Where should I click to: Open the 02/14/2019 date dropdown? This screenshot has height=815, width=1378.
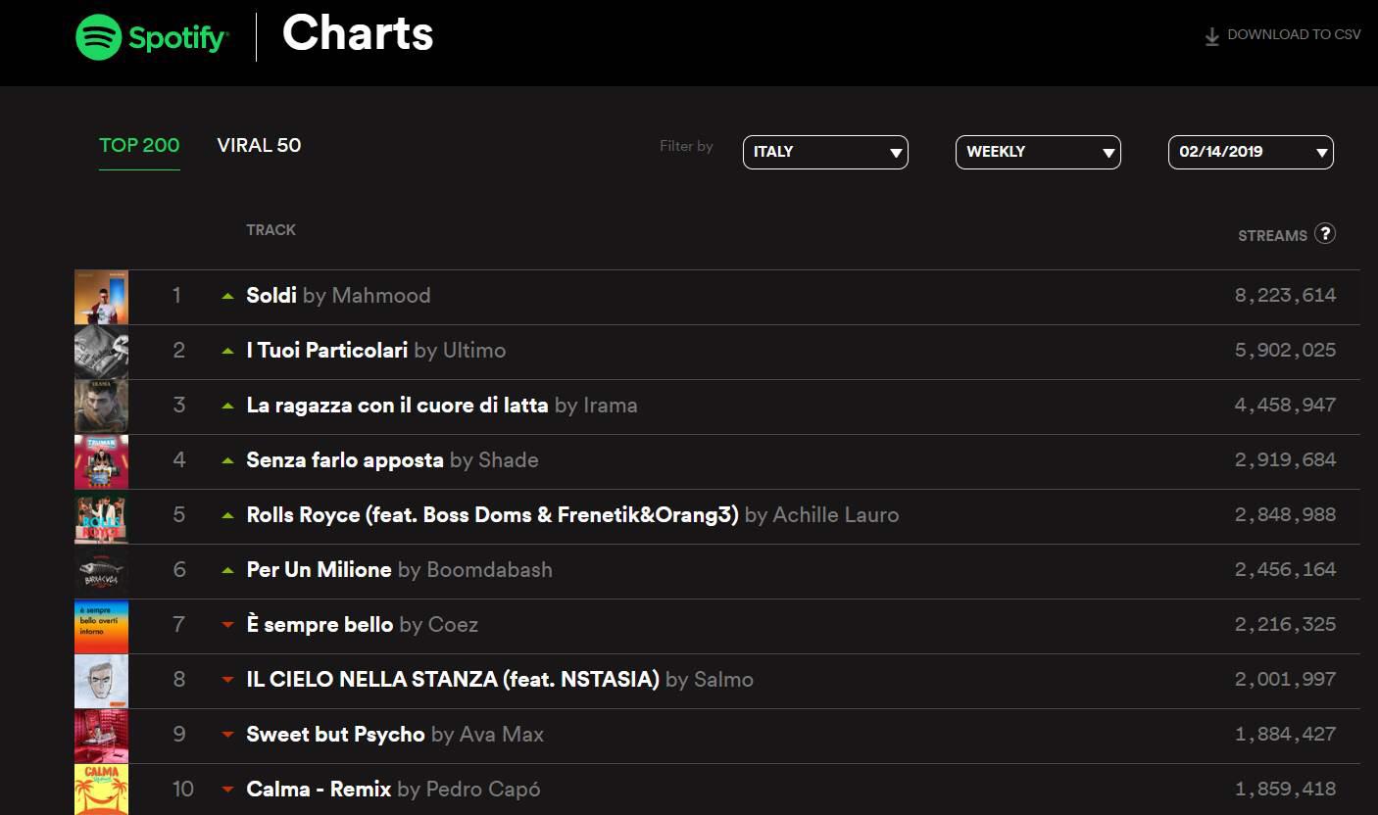pyautogui.click(x=1251, y=152)
